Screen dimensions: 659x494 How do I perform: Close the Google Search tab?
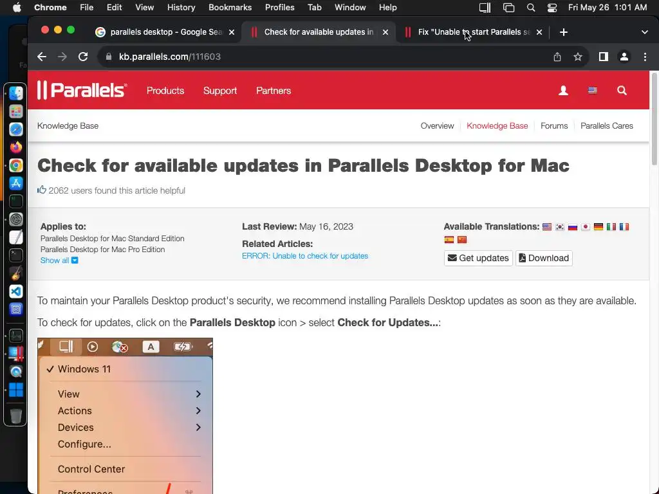point(232,32)
